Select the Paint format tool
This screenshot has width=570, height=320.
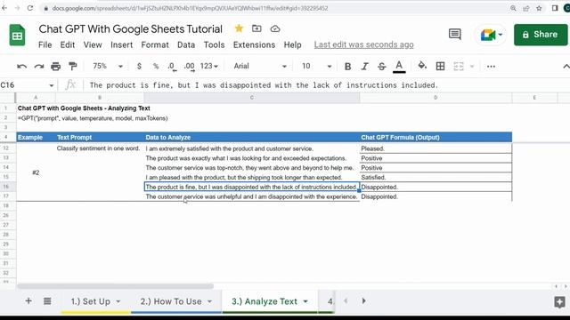click(x=73, y=66)
